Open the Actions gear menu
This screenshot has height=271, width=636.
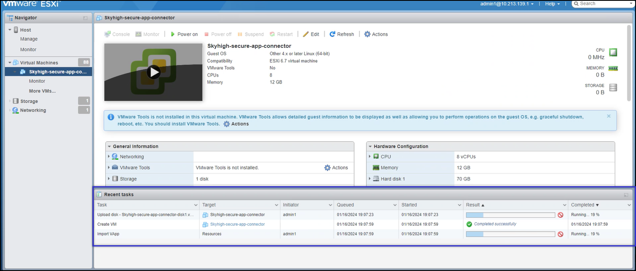367,34
